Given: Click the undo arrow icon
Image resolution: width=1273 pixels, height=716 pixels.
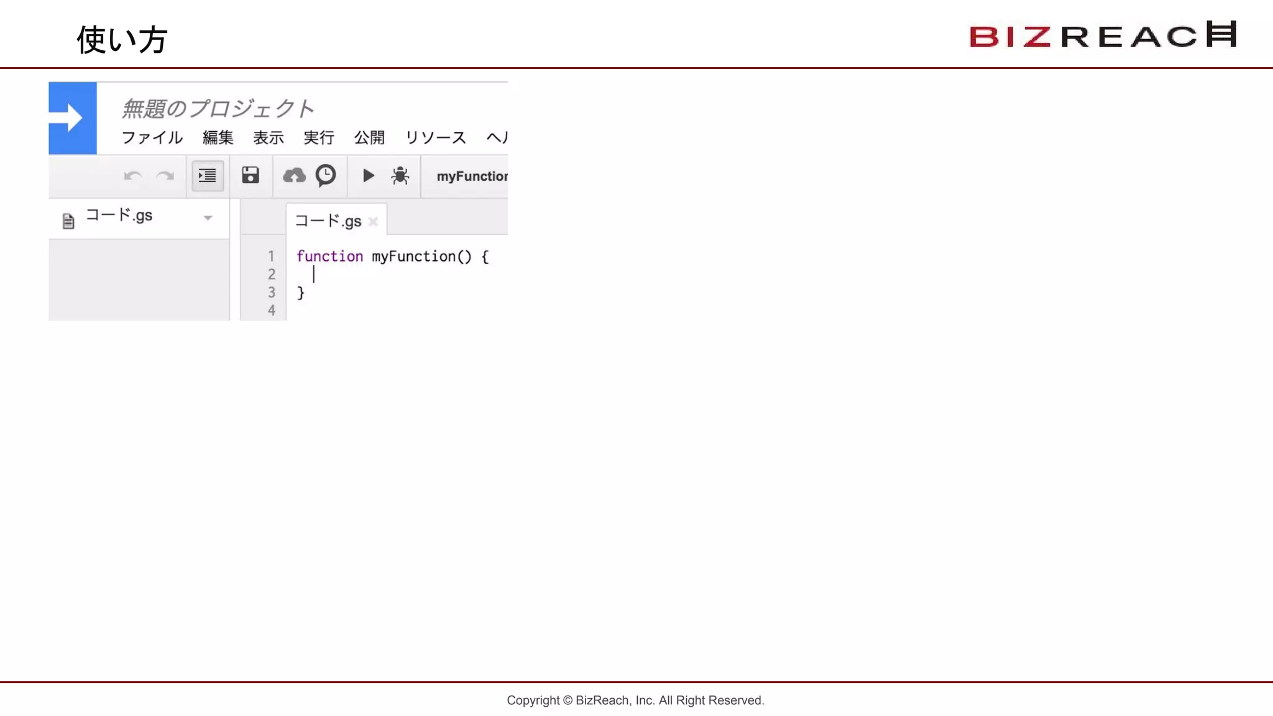Looking at the screenshot, I should 133,176.
